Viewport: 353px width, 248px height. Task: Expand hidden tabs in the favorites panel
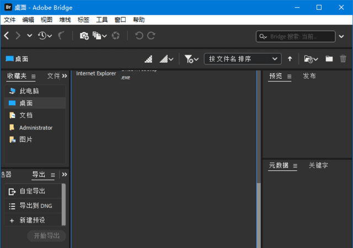tap(65, 76)
